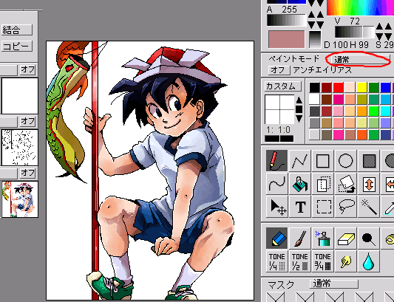Click the 結合 merge button
The height and width of the screenshot is (302, 394).
16,30
